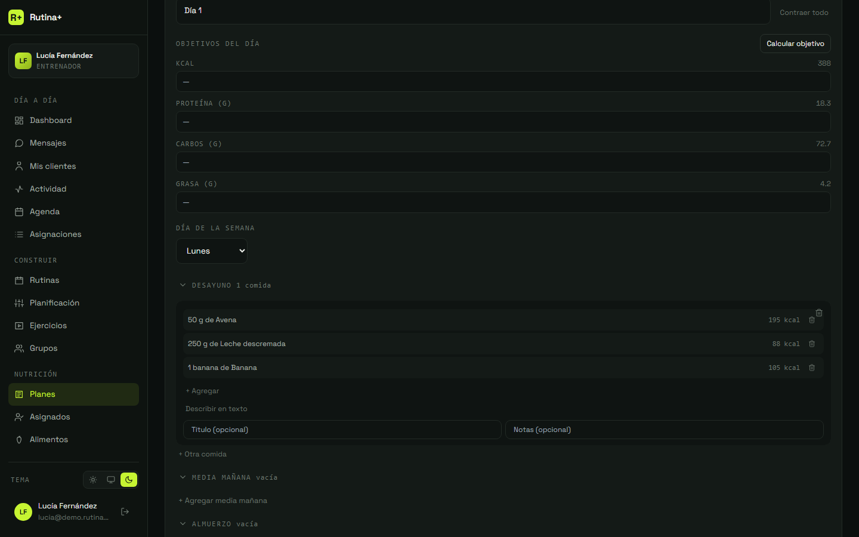Screen dimensions: 859x537
Task: Switch to system theme
Action: pos(111,480)
